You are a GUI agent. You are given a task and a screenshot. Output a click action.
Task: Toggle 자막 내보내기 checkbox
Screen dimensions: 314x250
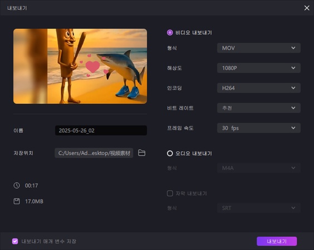(170, 193)
